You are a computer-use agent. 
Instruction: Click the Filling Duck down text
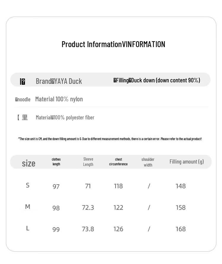(157, 80)
